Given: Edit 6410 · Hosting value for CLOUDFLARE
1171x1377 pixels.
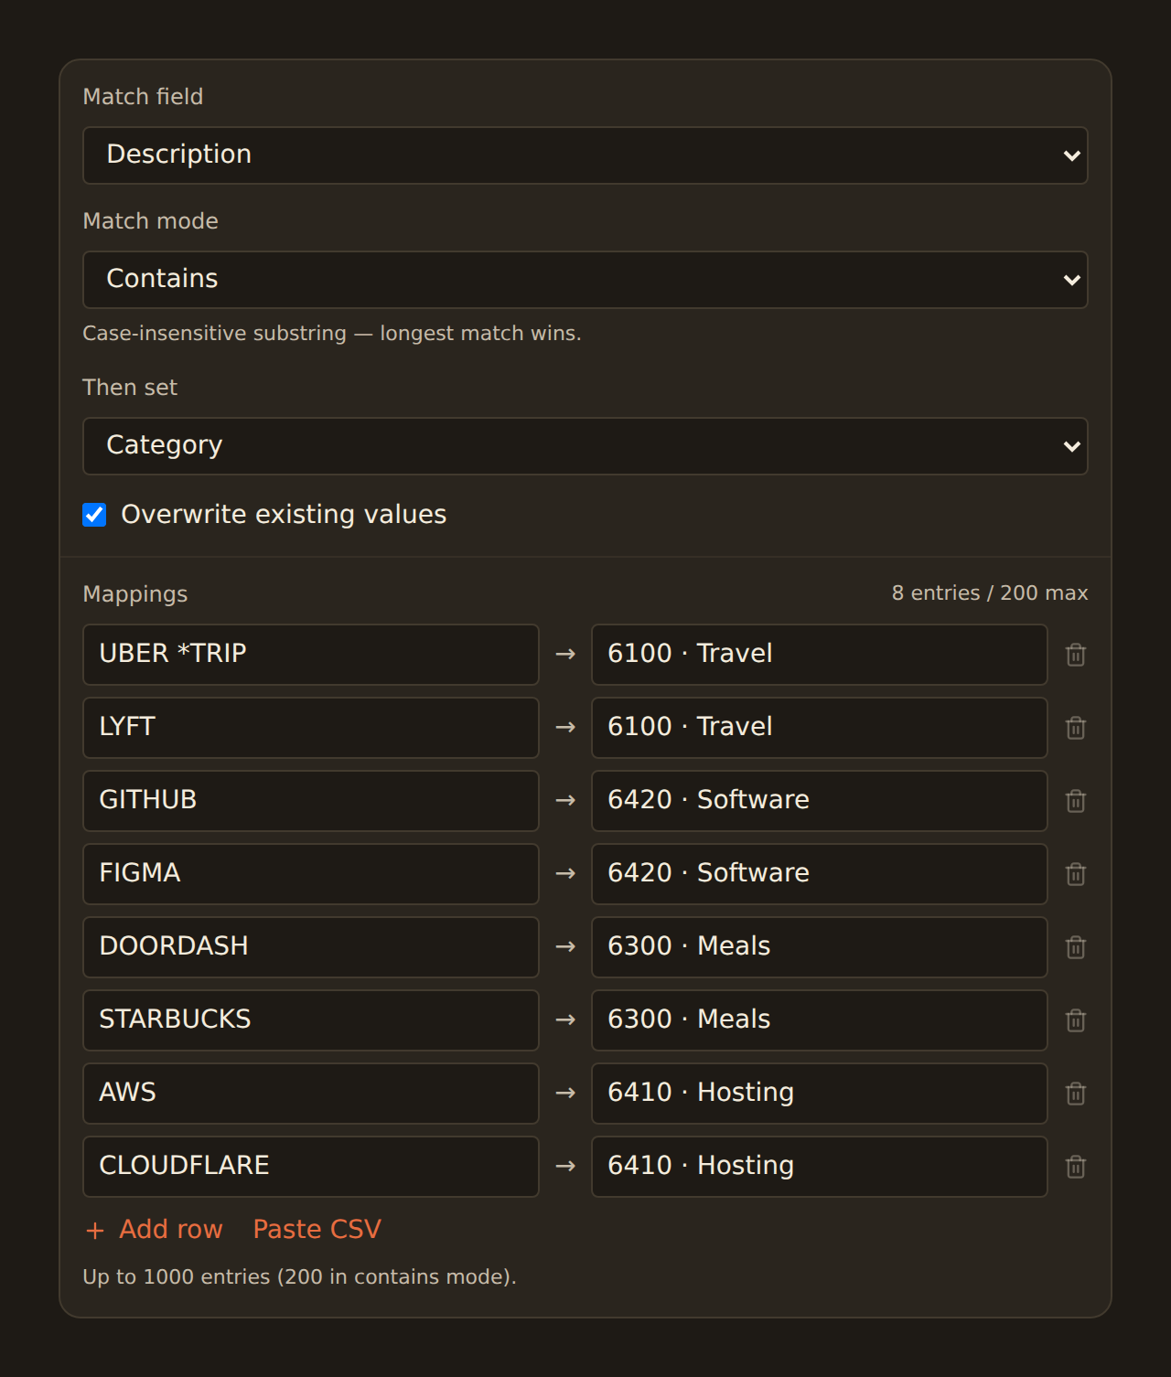Looking at the screenshot, I should [820, 1167].
